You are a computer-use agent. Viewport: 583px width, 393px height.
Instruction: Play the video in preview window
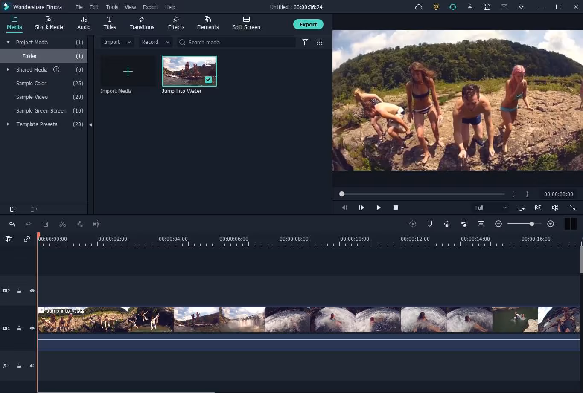[x=378, y=208]
